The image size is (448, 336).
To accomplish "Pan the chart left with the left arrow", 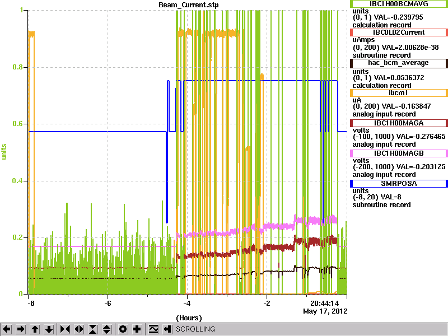I will point(7,329).
